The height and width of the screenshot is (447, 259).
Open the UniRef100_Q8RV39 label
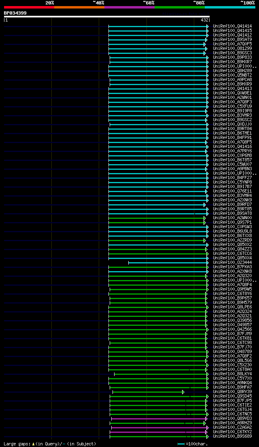pyautogui.click(x=232, y=392)
